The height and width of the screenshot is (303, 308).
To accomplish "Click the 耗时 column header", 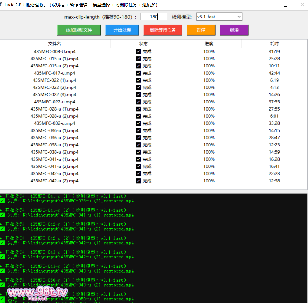I will pos(274,44).
